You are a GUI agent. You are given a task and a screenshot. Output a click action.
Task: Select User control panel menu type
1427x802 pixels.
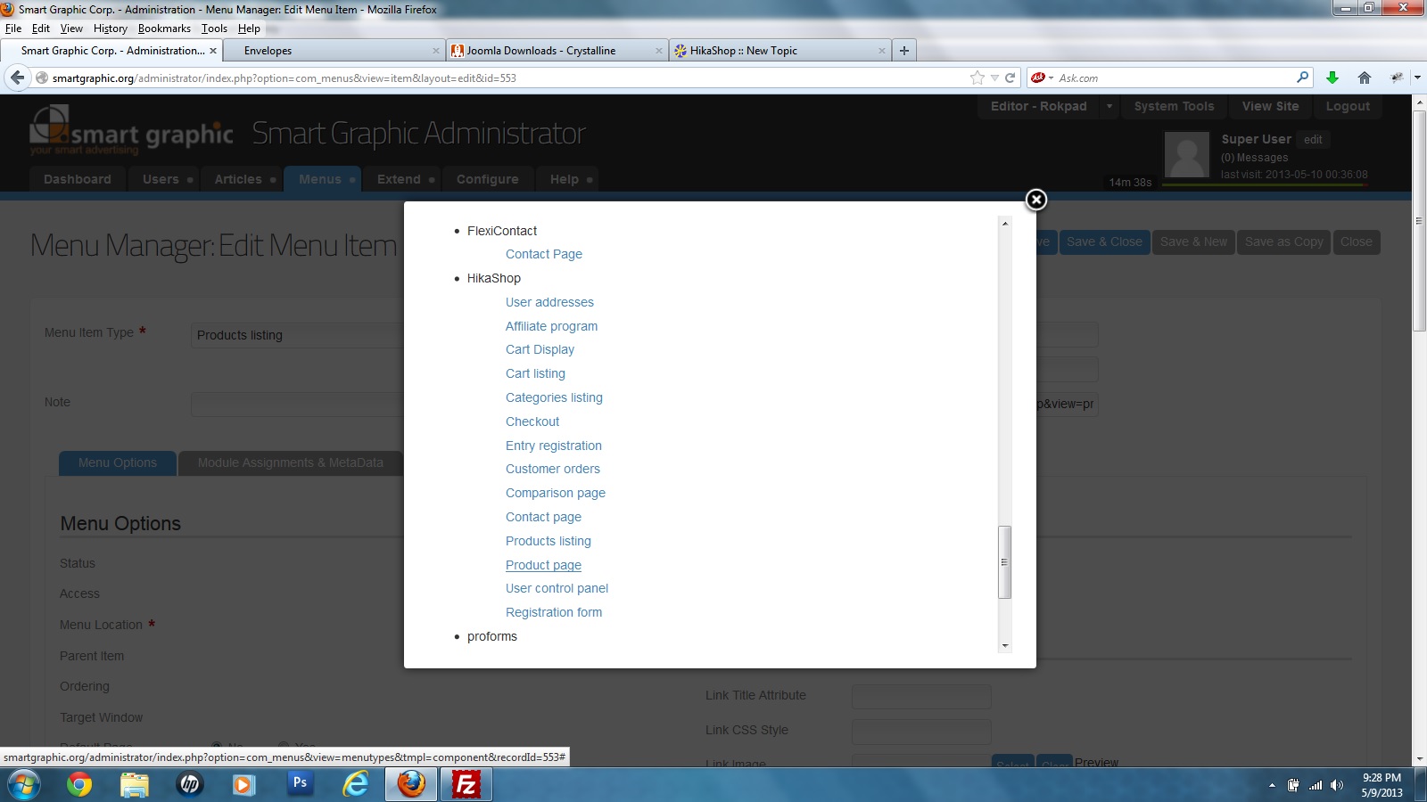(557, 588)
